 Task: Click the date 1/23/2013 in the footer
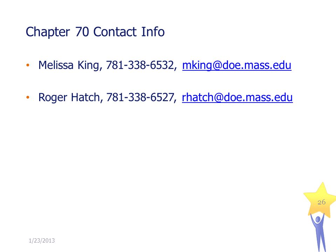(x=42, y=241)
